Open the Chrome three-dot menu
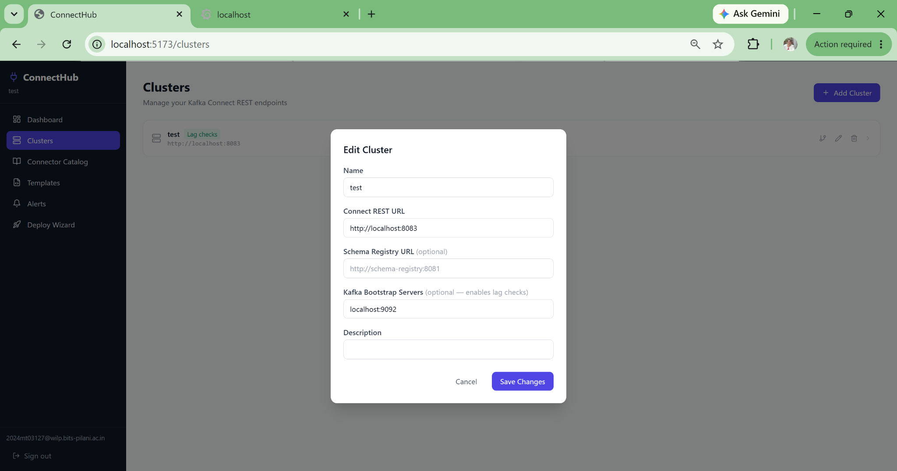The height and width of the screenshot is (471, 897). (881, 44)
